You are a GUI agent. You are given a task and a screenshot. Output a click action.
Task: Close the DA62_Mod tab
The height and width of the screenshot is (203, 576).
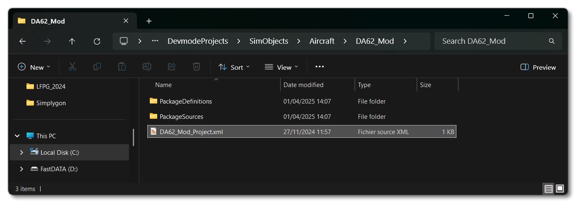coord(126,21)
